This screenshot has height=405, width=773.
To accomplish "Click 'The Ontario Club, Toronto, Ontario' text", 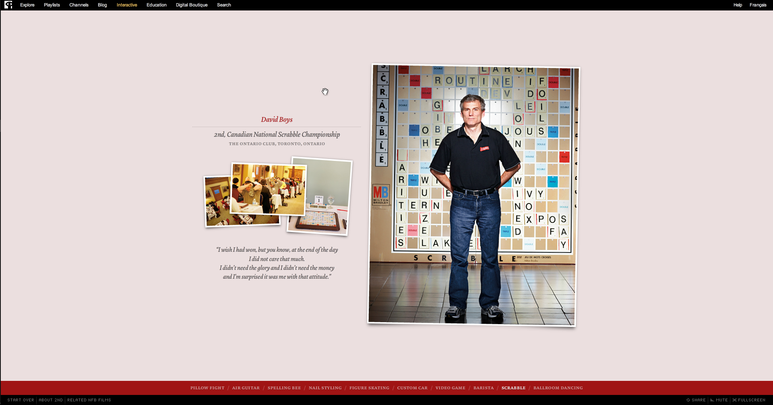I will 277,144.
